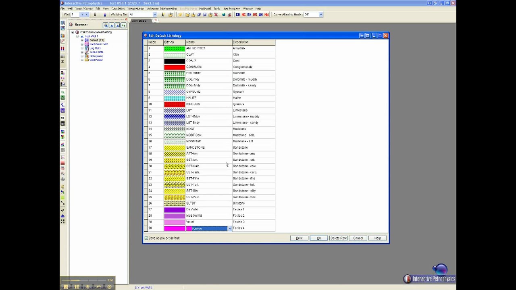Viewport: 516px width, 290px height.
Task: Click the red H icon in left sidebar
Action: tap(62, 49)
